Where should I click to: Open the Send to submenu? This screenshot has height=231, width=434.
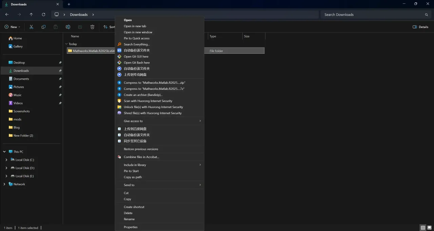click(160, 185)
